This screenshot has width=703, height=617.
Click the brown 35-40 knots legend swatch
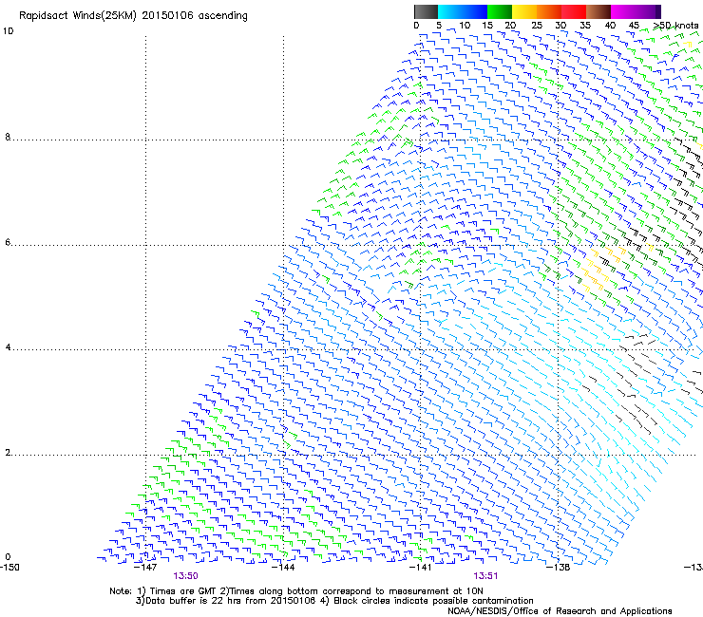pos(598,11)
